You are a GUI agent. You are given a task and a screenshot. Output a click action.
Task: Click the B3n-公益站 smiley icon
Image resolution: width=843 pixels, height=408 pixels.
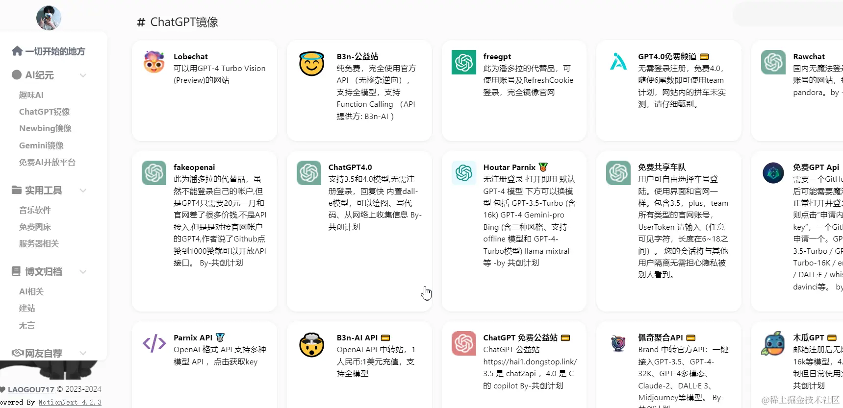(x=312, y=64)
